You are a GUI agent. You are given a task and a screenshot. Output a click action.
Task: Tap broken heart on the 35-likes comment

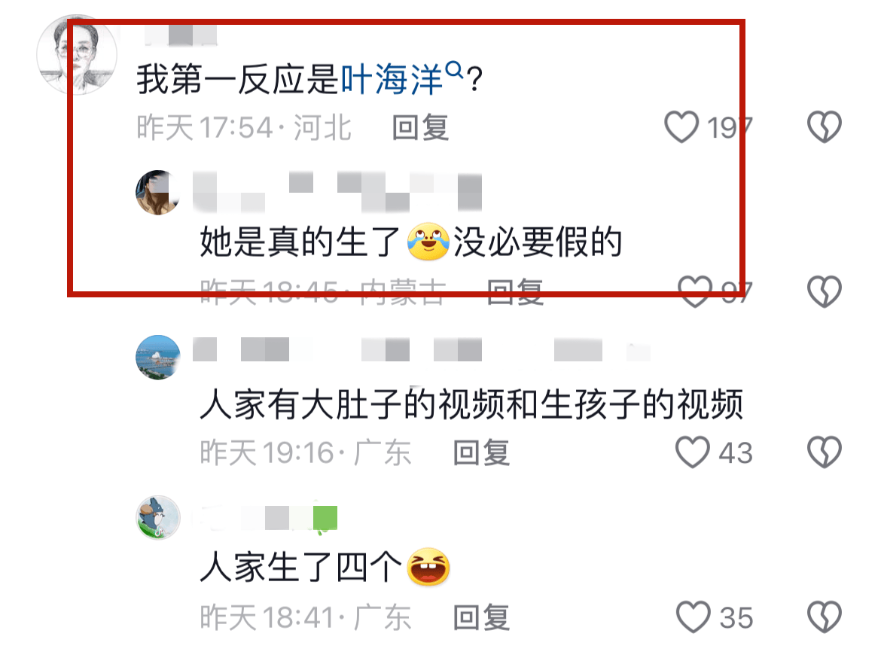click(825, 617)
